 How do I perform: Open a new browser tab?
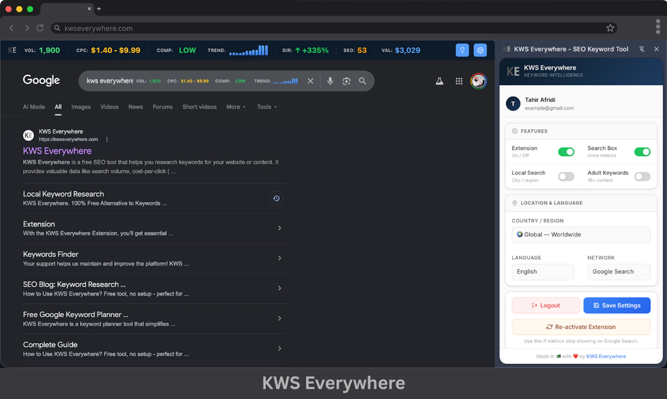[x=99, y=9]
